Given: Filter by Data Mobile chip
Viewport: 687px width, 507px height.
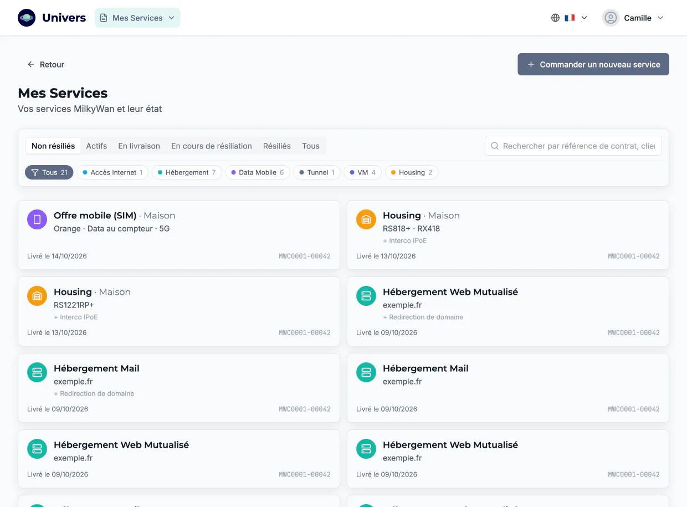Looking at the screenshot, I should [258, 172].
